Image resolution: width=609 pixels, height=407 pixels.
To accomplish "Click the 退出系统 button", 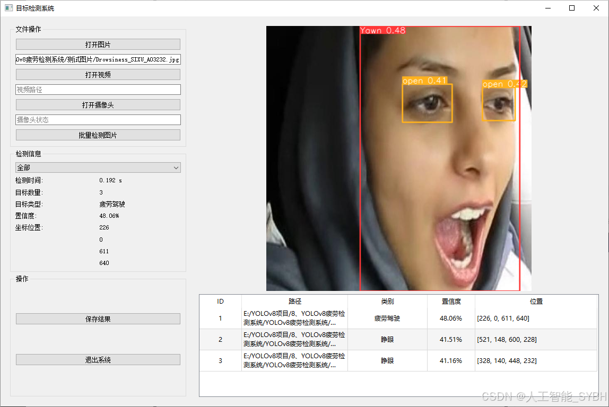I will pyautogui.click(x=98, y=360).
